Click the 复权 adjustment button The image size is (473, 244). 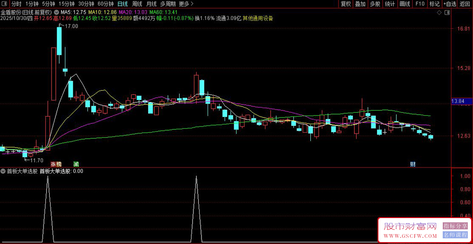point(346,4)
